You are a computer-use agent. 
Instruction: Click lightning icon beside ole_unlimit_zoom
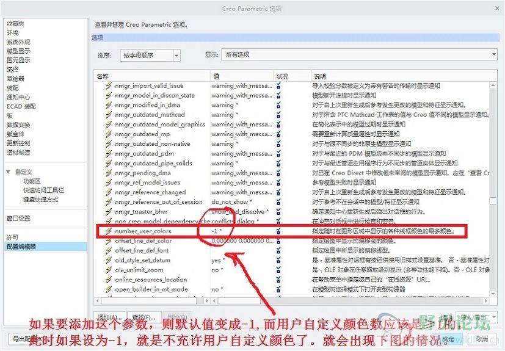tap(109, 270)
